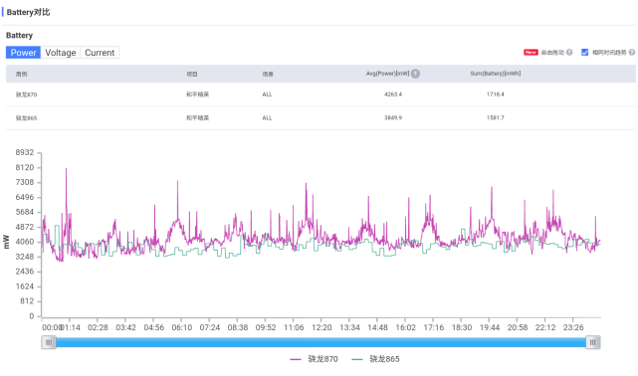The width and height of the screenshot is (638, 376).
Task: Click the 项目 column header
Action: 192,74
